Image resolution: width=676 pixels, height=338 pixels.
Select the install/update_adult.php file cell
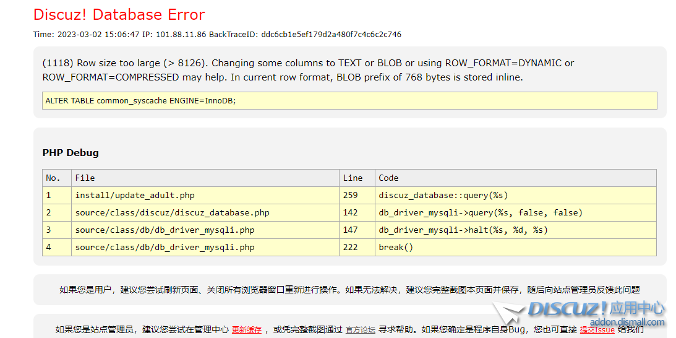[x=135, y=195]
